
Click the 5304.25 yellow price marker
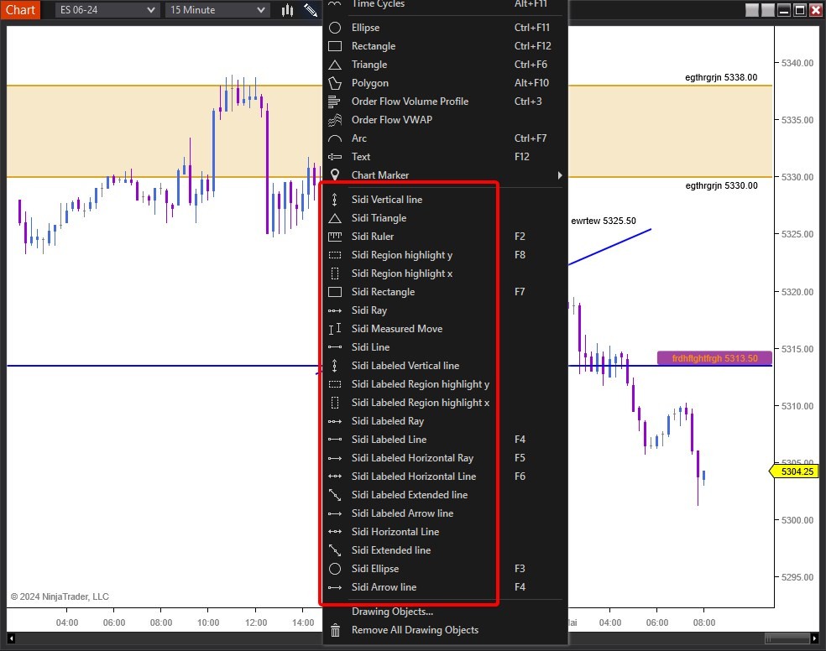[x=796, y=471]
